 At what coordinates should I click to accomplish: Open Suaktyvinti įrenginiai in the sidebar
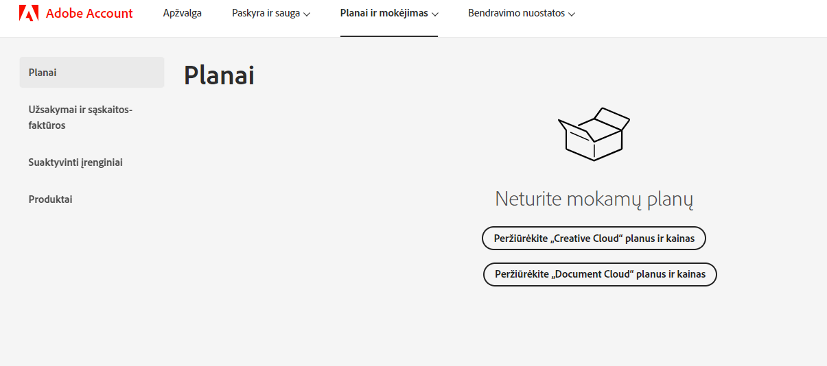pyautogui.click(x=75, y=162)
